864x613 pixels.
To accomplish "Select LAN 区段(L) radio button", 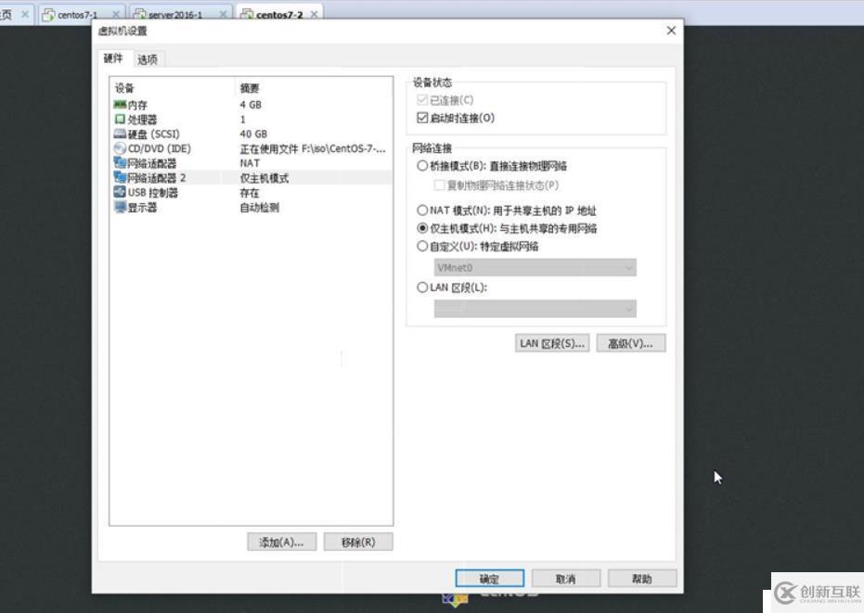I will coord(422,287).
